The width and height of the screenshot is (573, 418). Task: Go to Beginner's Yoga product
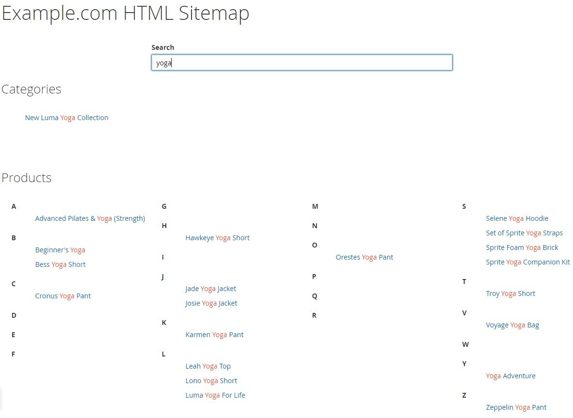(x=60, y=250)
